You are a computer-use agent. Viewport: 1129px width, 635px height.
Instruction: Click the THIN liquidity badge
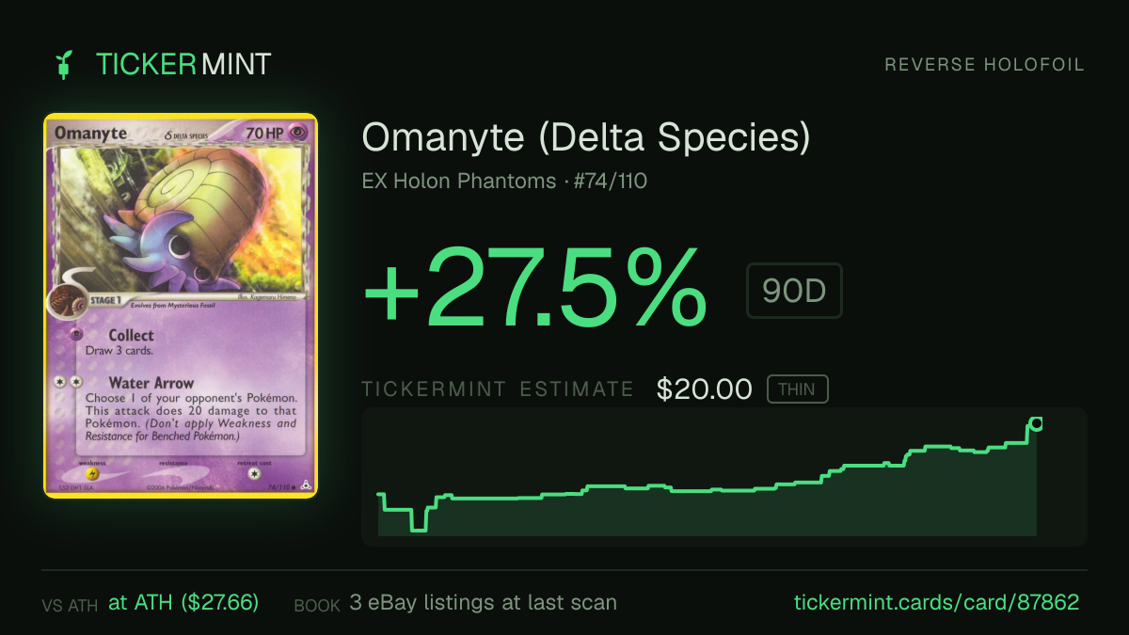pos(797,389)
